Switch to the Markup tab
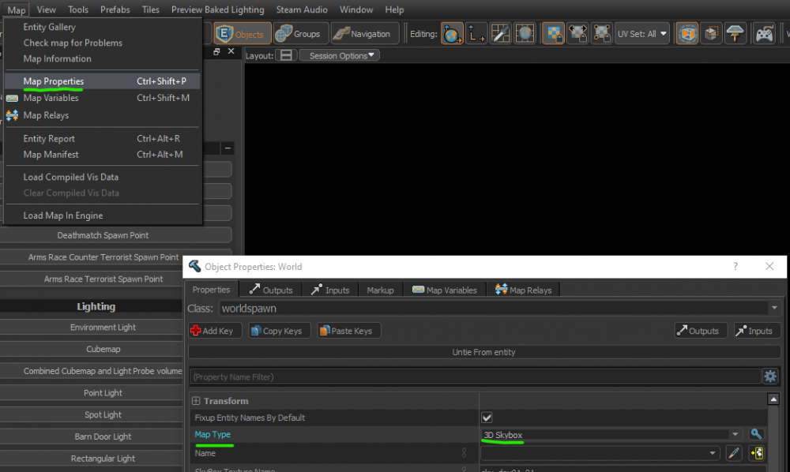The height and width of the screenshot is (472, 790). [381, 290]
